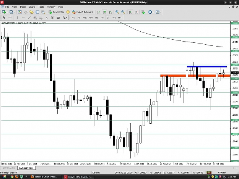Open Chrome from the taskbar
The width and height of the screenshot is (239, 179).
(x=12, y=177)
